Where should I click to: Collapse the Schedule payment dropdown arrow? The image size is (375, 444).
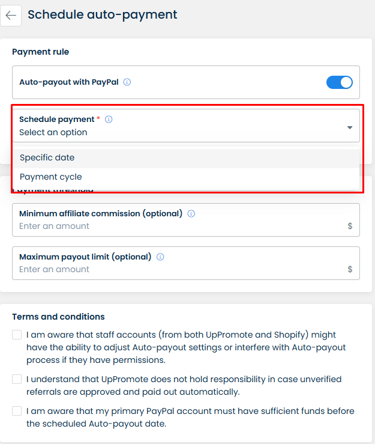pos(350,127)
